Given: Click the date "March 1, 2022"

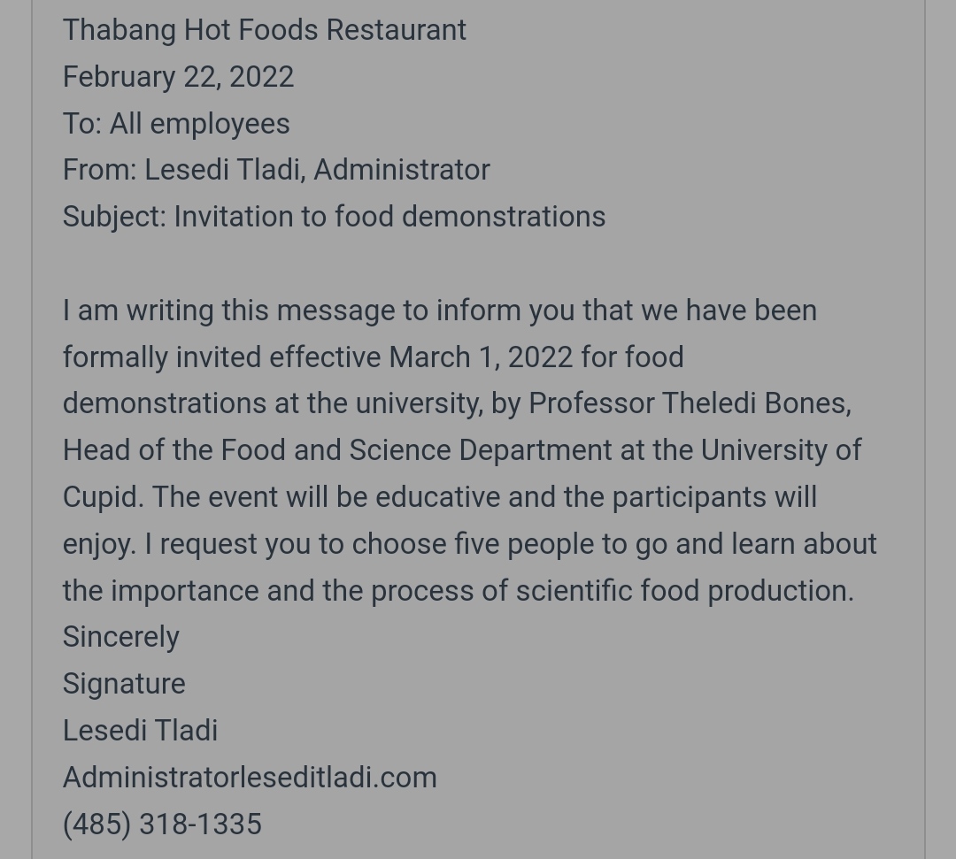Looking at the screenshot, I should [x=481, y=357].
